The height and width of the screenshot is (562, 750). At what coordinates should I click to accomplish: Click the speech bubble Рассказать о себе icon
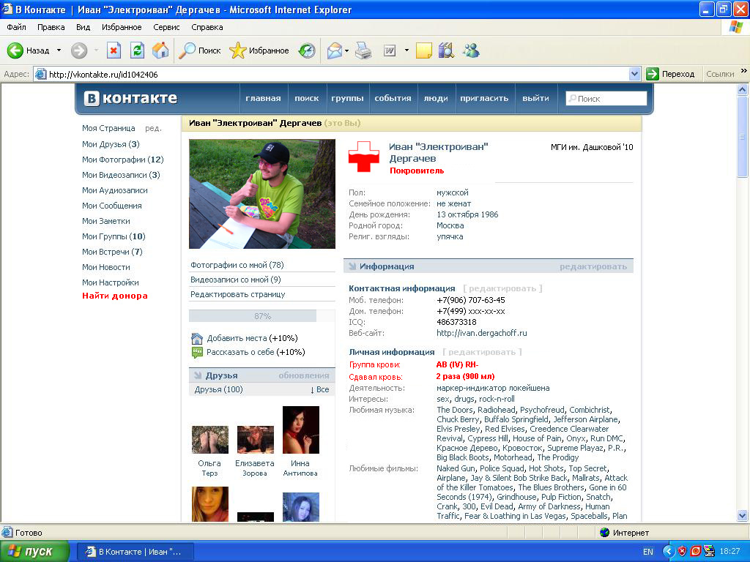[x=197, y=353]
